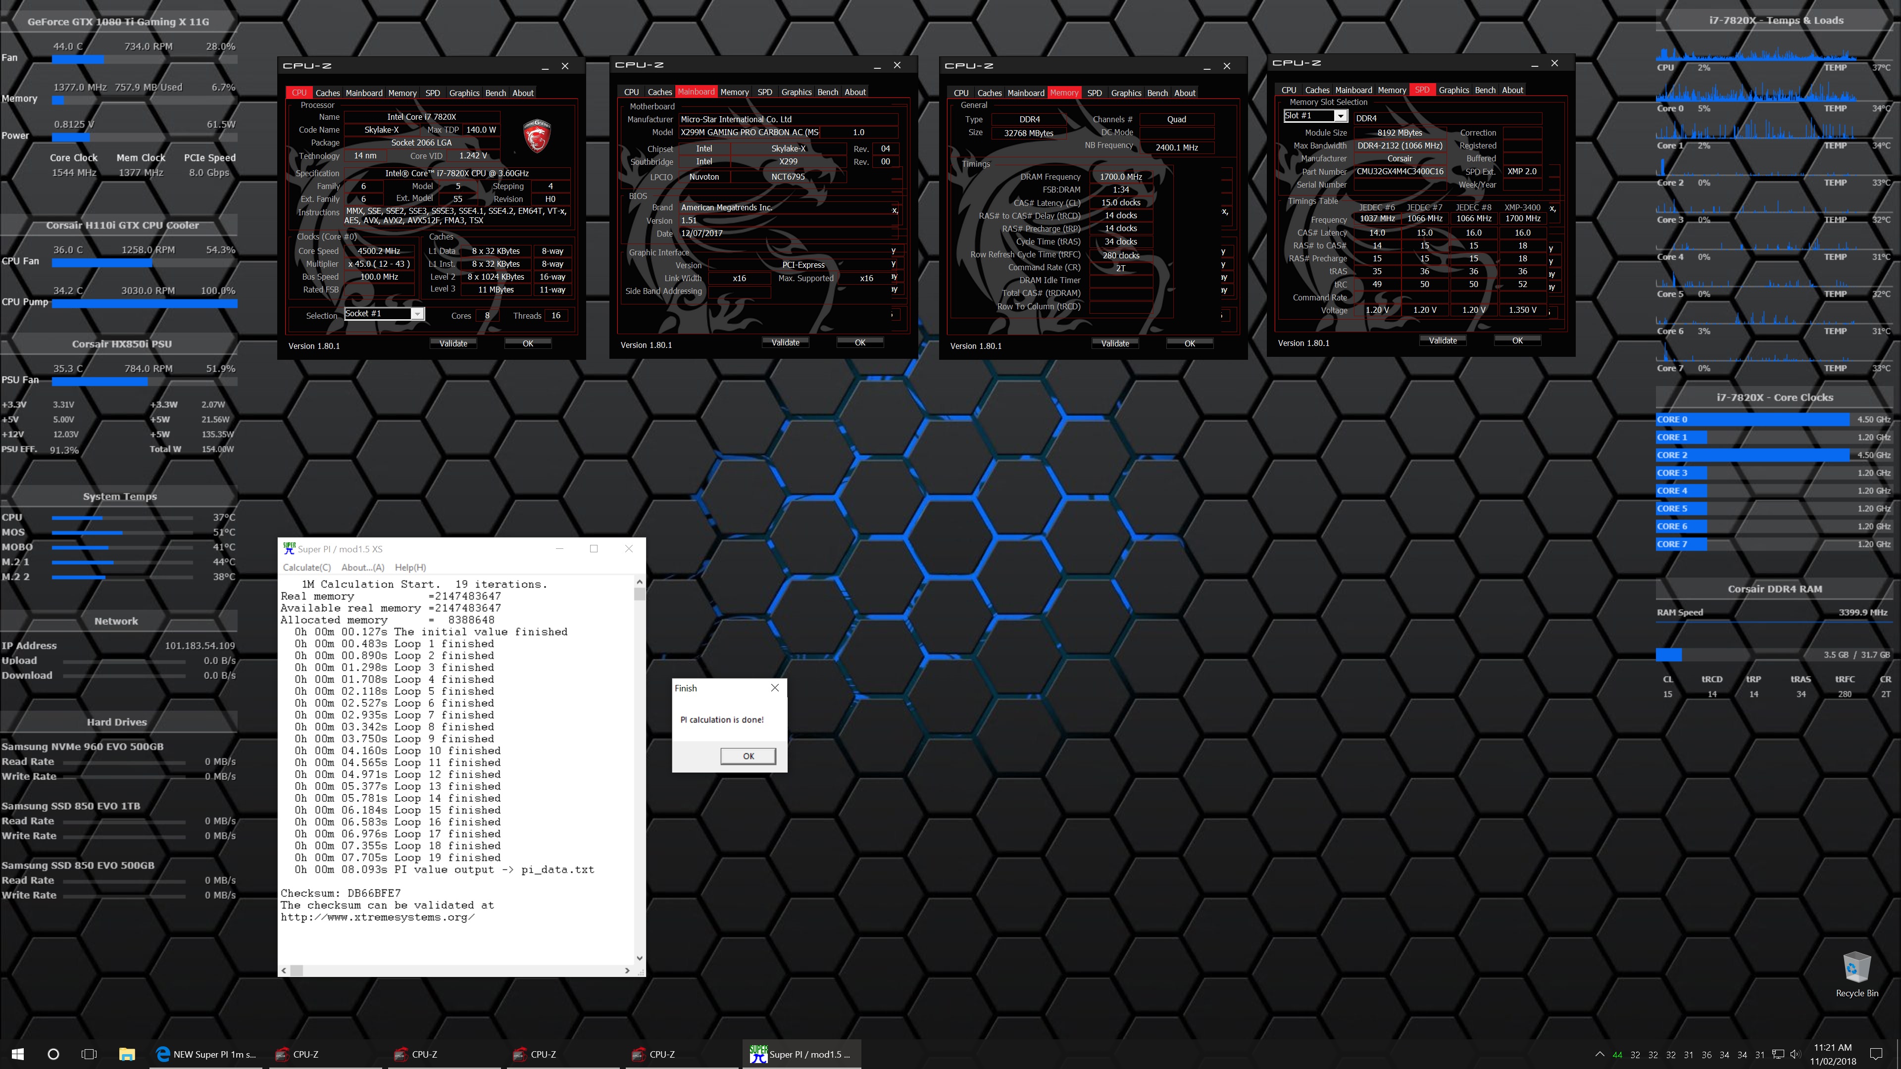Confirm OK in the Finish dialog

coord(749,755)
